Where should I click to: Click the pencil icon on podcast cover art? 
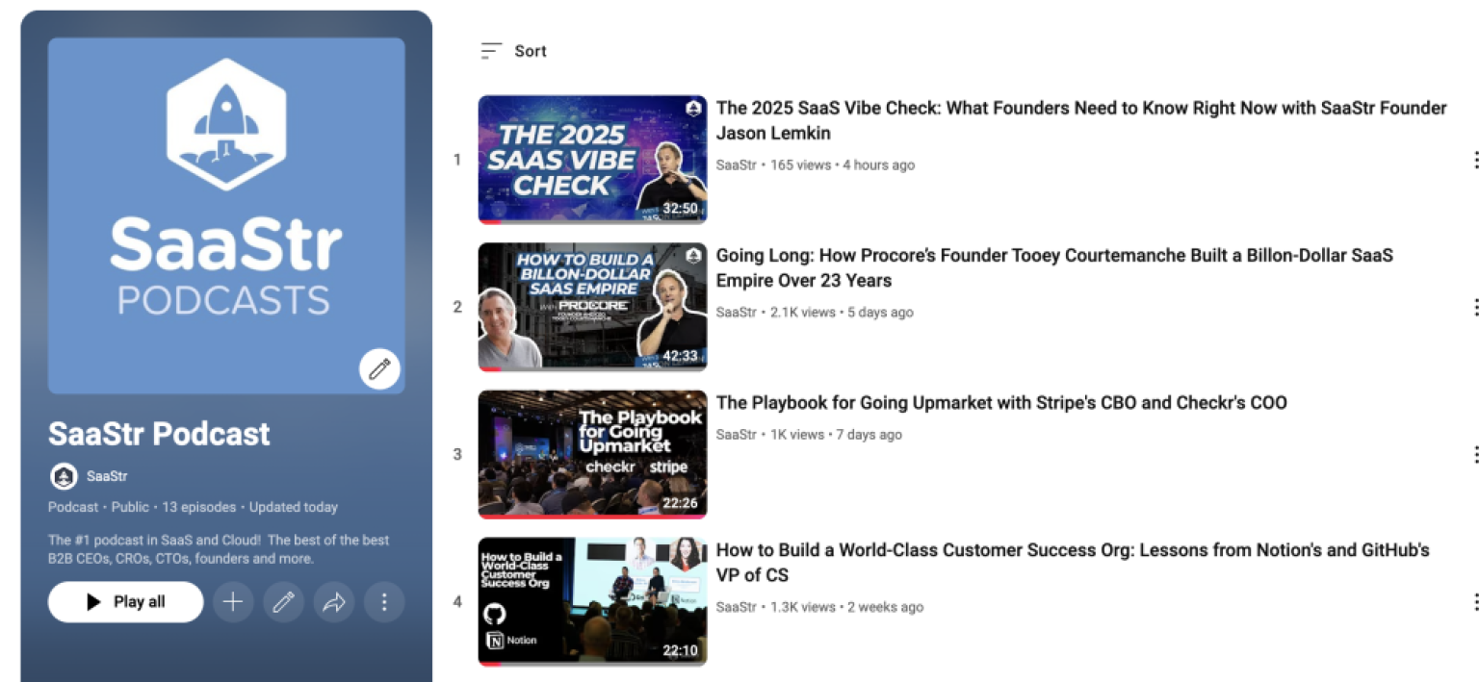click(379, 369)
